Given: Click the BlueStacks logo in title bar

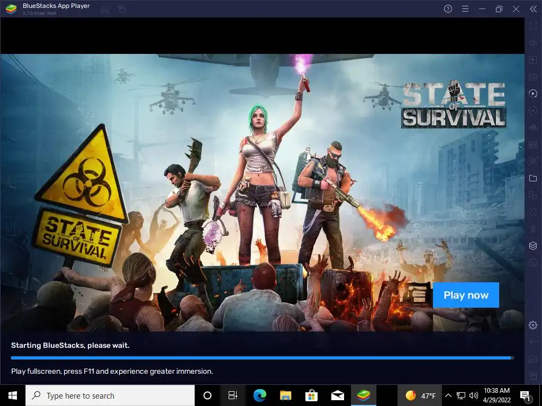Looking at the screenshot, I should tap(12, 9).
